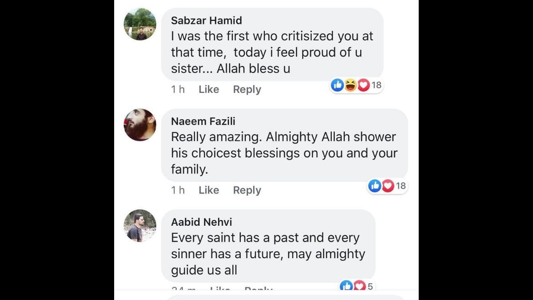Click the heart reaction icon on Naeem Fazili's comment
The image size is (533, 300).
388,186
